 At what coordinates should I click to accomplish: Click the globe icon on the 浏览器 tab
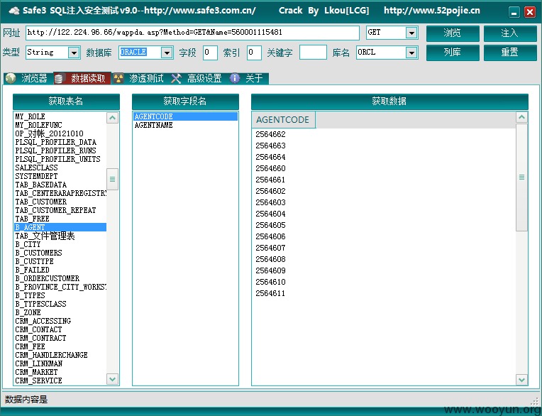[x=11, y=79]
